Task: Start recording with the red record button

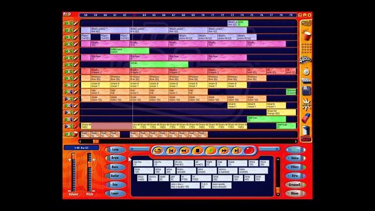Action: pos(249,151)
